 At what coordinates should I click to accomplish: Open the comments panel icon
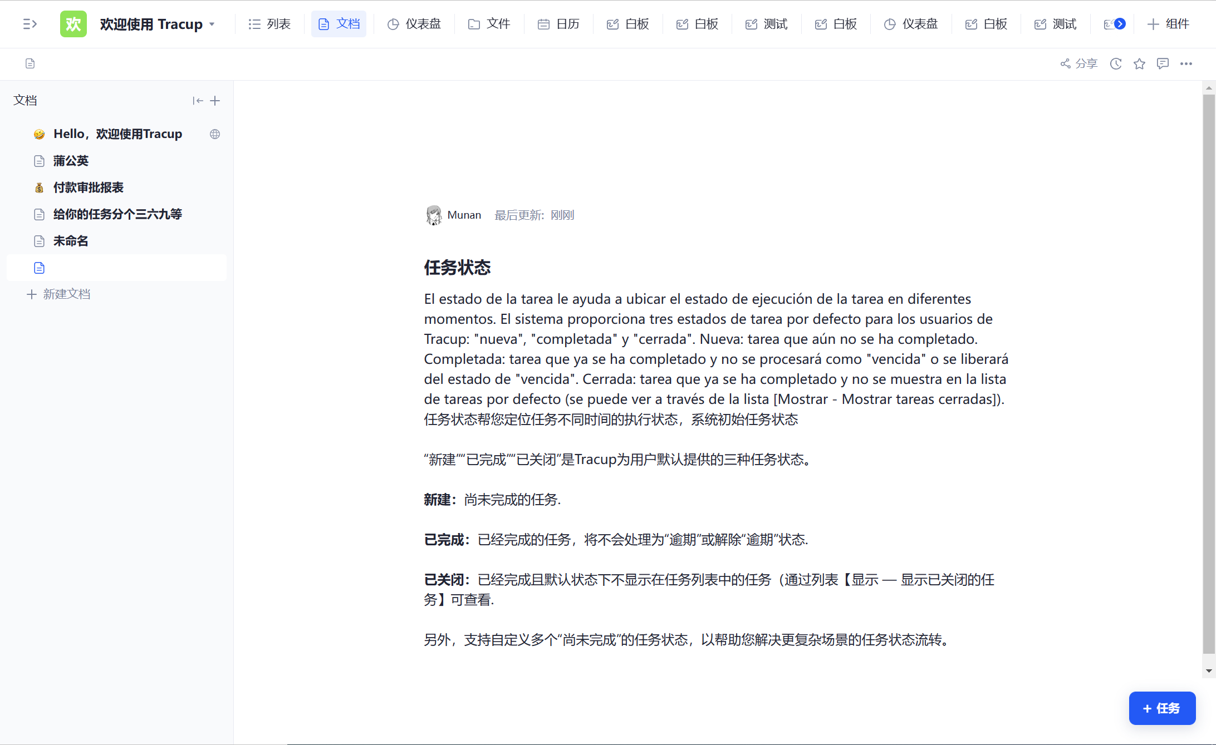pyautogui.click(x=1163, y=63)
